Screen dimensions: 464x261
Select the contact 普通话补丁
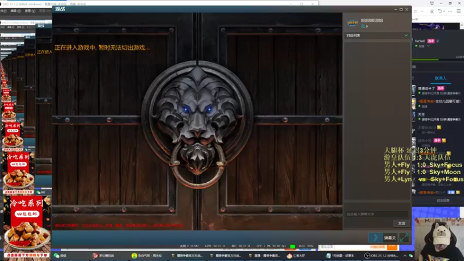pyautogui.click(x=426, y=88)
